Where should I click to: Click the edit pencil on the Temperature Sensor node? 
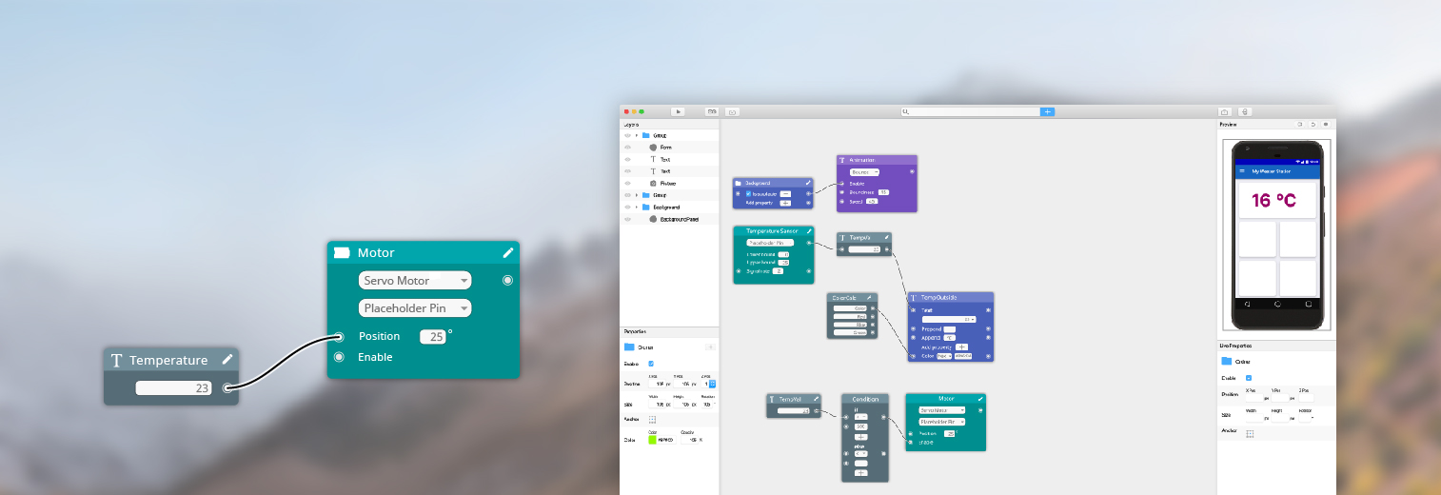(808, 231)
